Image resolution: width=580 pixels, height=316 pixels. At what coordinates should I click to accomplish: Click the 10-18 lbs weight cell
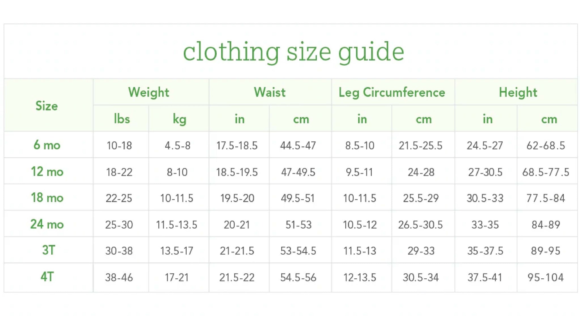click(x=119, y=146)
